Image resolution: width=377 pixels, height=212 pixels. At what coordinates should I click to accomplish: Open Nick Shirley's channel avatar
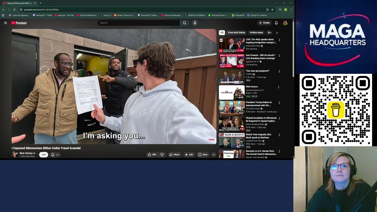coord(15,155)
